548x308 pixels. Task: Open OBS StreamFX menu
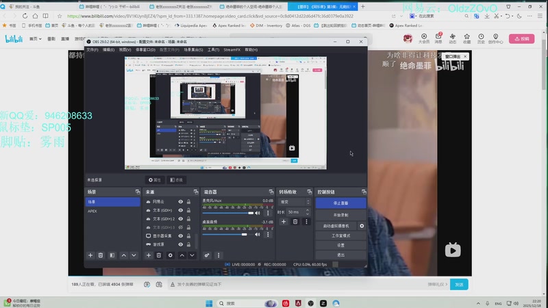point(232,49)
